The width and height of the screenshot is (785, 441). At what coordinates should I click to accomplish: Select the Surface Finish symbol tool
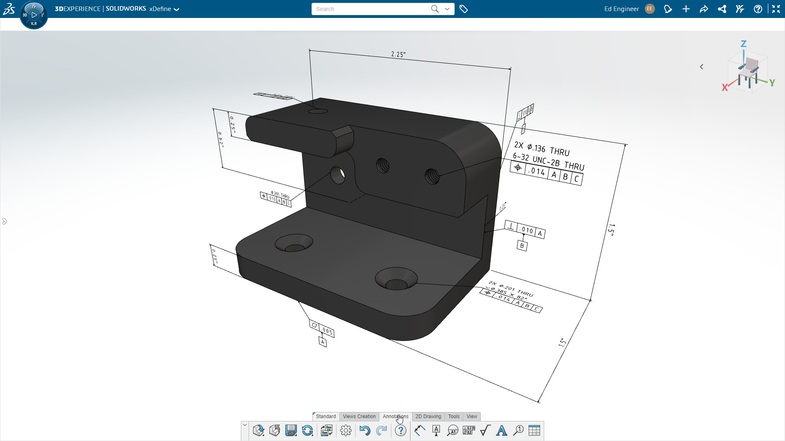pos(485,430)
